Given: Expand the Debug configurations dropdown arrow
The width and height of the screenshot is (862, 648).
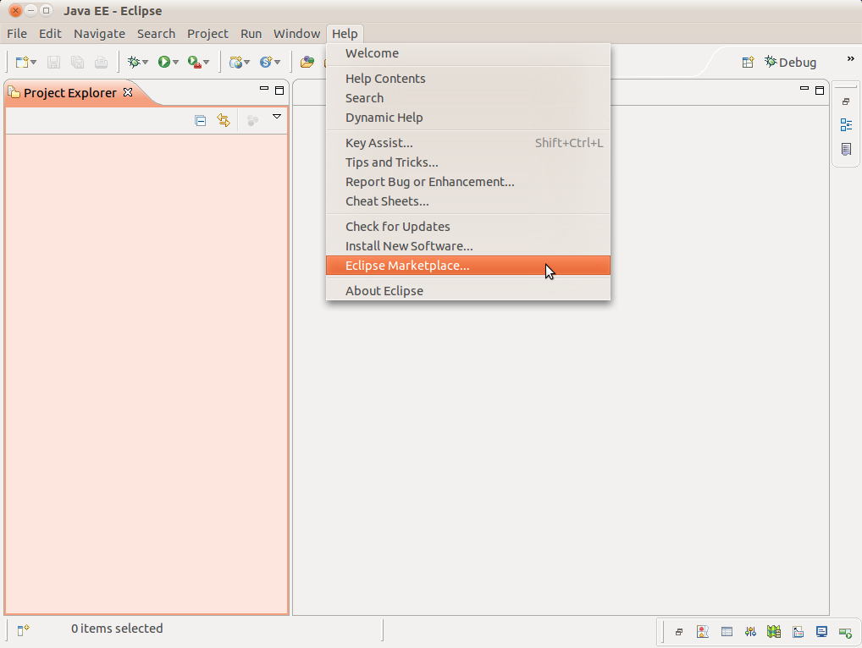Looking at the screenshot, I should tap(145, 62).
